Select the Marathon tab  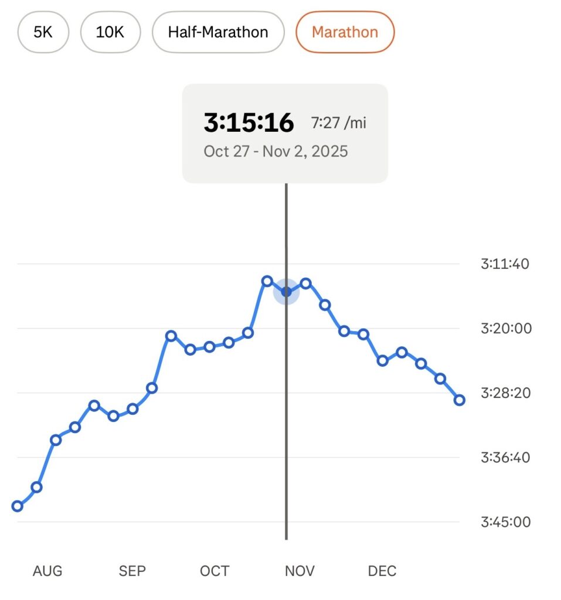point(345,32)
